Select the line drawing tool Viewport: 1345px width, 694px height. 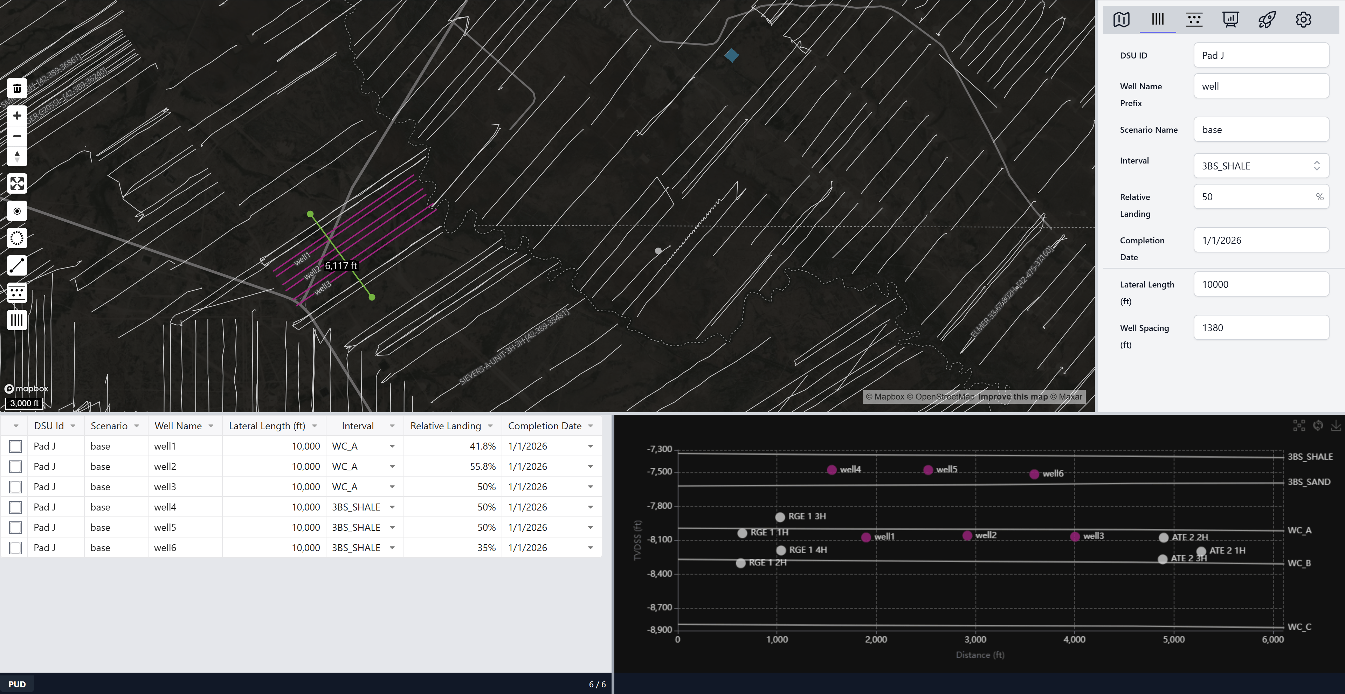17,266
